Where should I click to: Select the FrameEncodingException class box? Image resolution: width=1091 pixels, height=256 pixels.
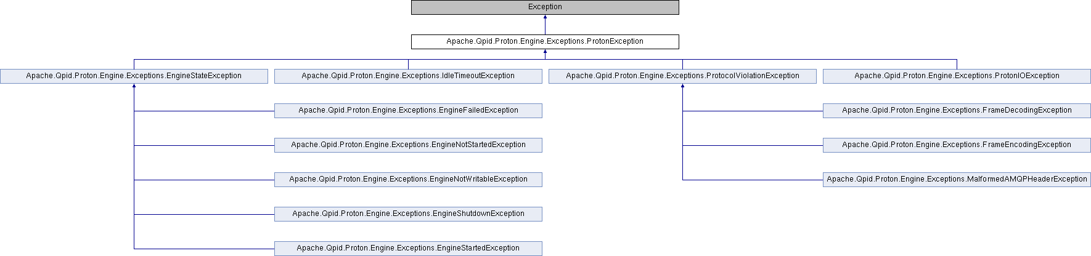pyautogui.click(x=957, y=145)
